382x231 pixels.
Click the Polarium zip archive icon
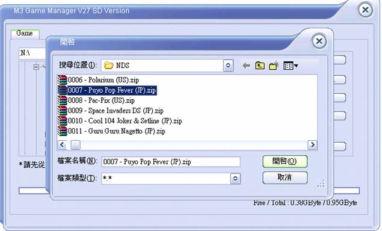coord(63,80)
